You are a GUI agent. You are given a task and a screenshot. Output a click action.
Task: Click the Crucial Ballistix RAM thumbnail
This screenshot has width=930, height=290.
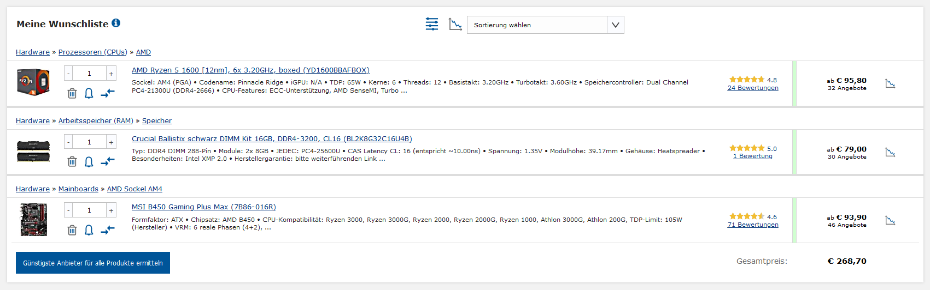(x=33, y=152)
